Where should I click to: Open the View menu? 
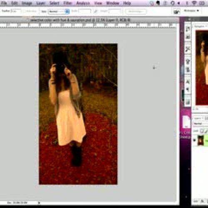coord(98,3)
